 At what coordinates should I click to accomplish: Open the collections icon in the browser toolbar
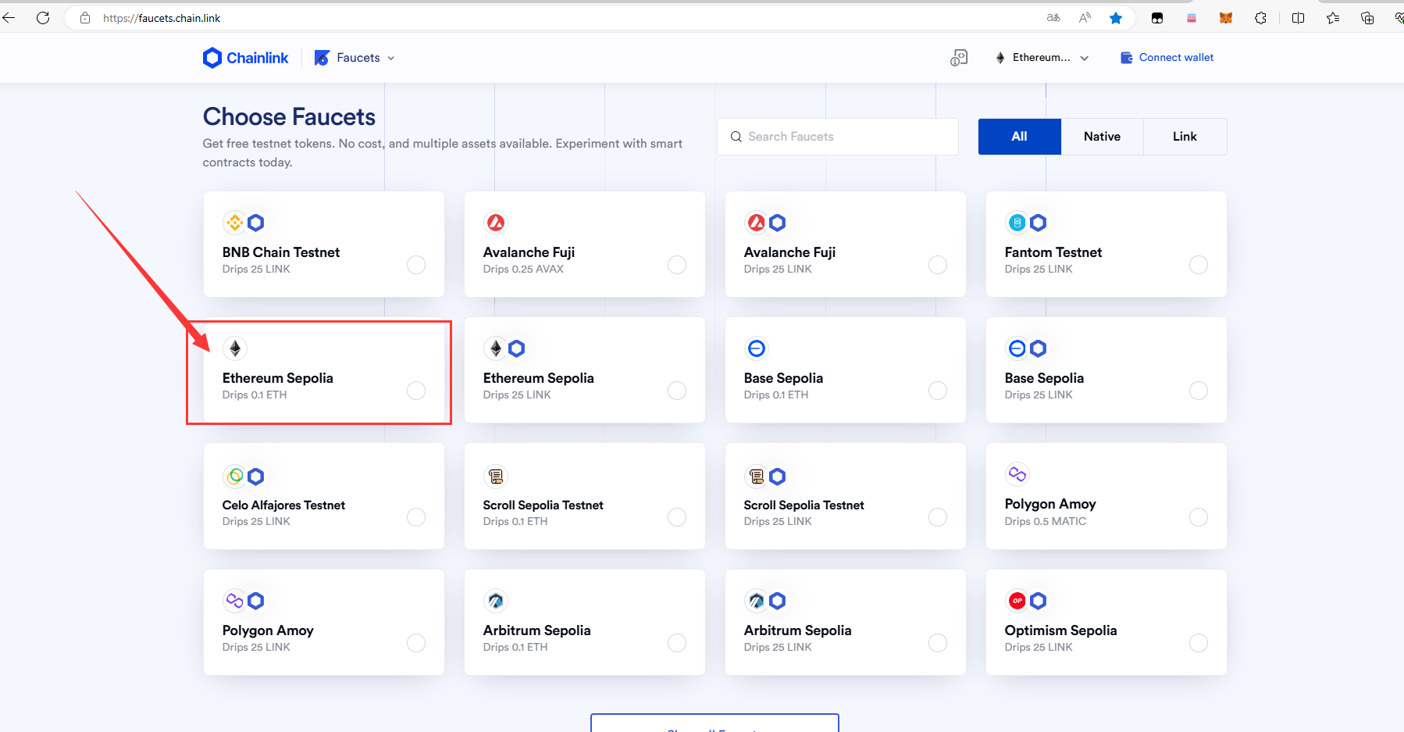[x=1367, y=18]
